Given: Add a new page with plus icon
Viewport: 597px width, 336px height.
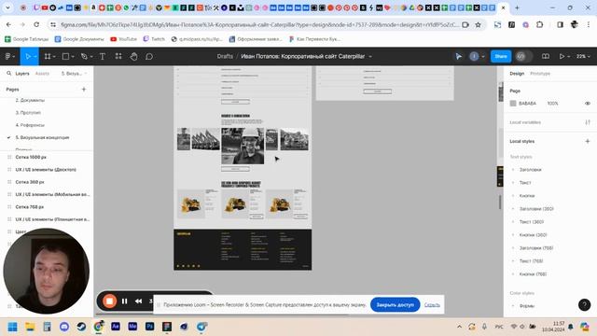Looking at the screenshot, I should (x=84, y=90).
